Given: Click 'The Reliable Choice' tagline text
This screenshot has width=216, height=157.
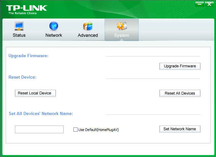Looking at the screenshot, I should tap(23, 13).
